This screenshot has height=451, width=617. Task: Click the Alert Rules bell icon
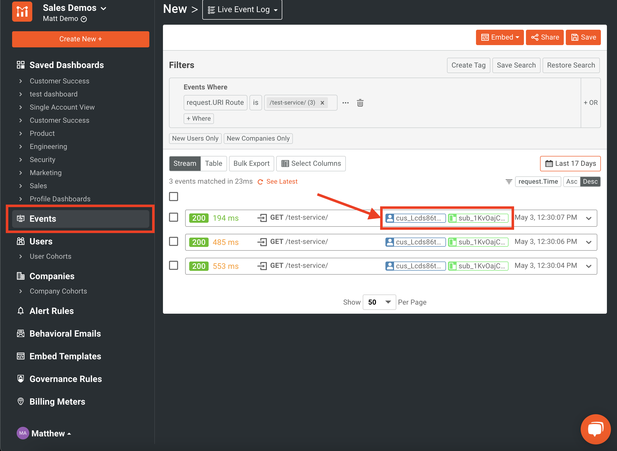(x=20, y=311)
